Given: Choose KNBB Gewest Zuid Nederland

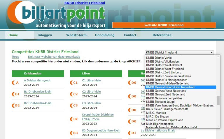Looking at the screenshot, I should coord(181,95).
